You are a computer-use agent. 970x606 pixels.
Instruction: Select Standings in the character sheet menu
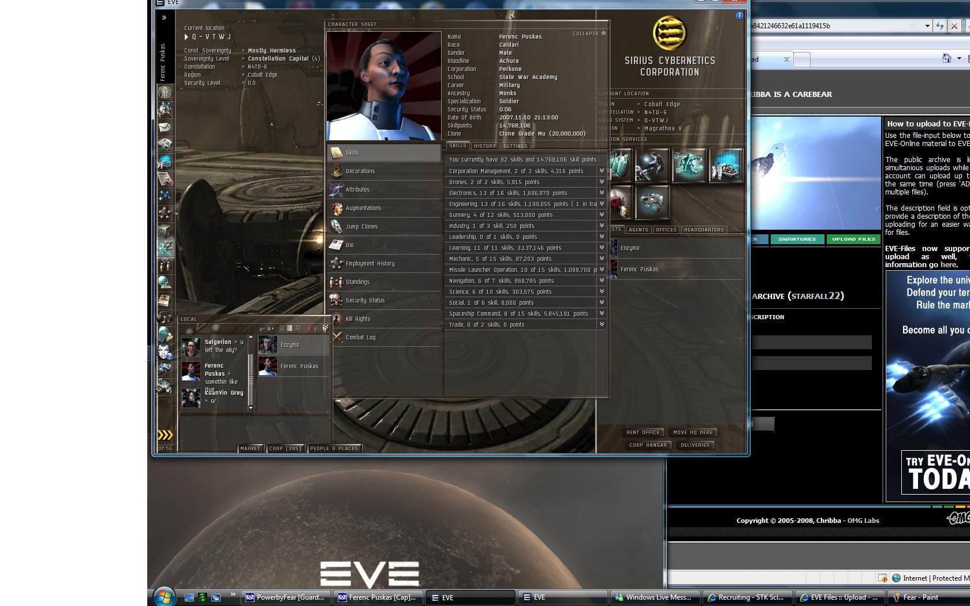pos(384,282)
